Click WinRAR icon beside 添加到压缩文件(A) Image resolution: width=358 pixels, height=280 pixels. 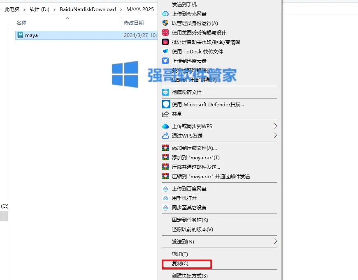click(x=165, y=148)
